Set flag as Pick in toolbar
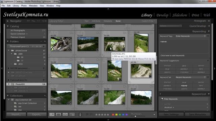216x121 pixels. (x=87, y=114)
